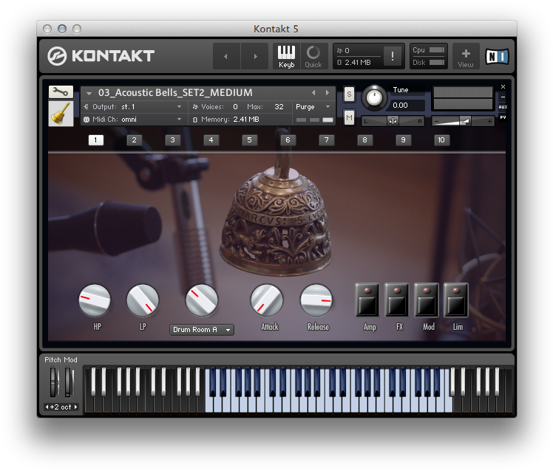Screen dimensions: 553x470
Task: Switch to performance tab 5
Action: [249, 139]
